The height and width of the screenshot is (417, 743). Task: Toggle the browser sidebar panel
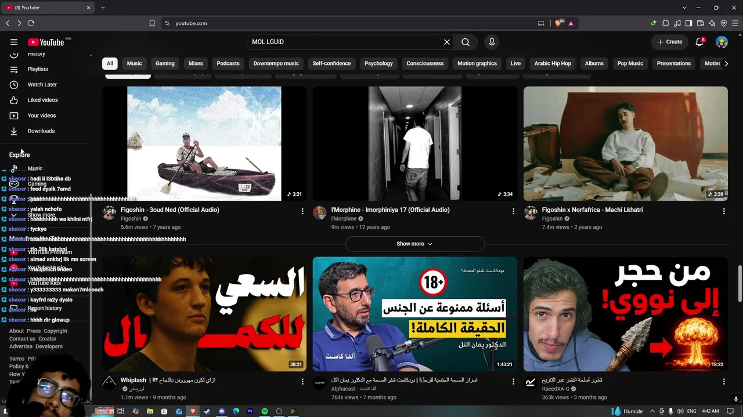click(689, 23)
